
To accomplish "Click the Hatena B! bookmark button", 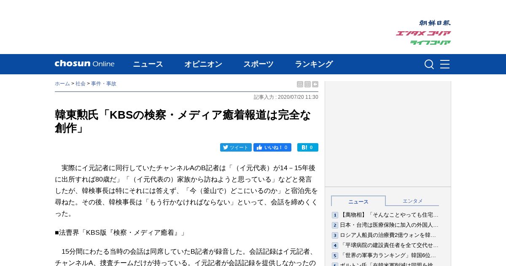I will click(x=308, y=147).
